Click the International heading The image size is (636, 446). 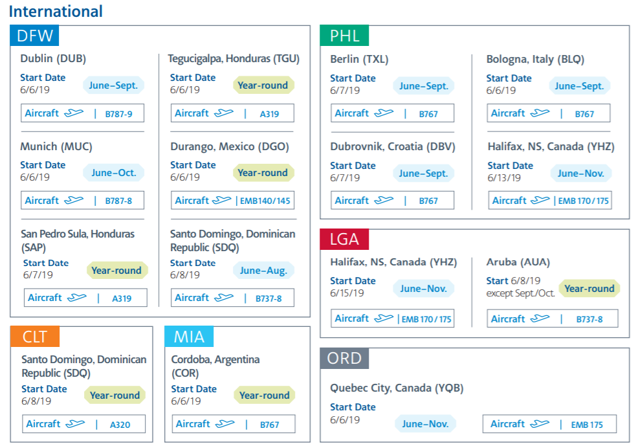(x=56, y=12)
